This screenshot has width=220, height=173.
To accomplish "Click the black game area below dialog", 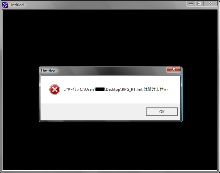I will point(110,146).
